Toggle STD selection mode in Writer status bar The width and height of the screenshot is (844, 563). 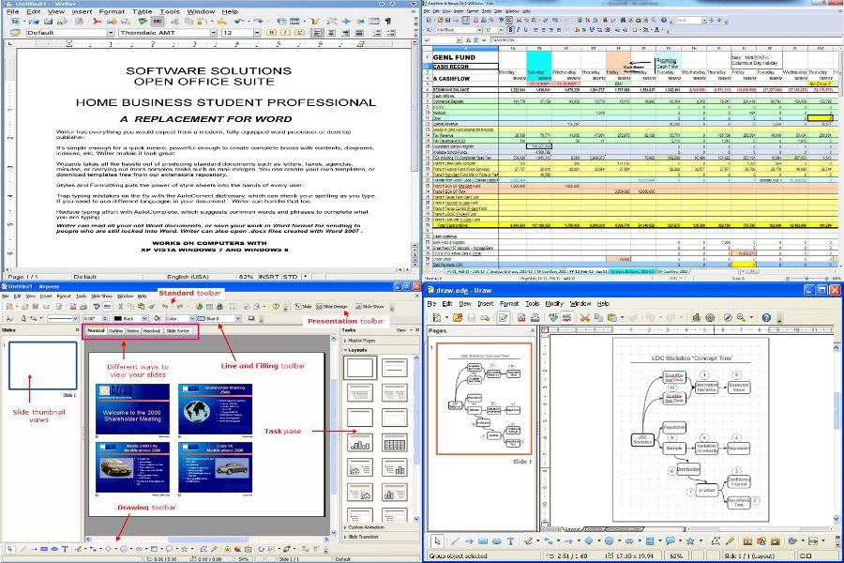[291, 277]
